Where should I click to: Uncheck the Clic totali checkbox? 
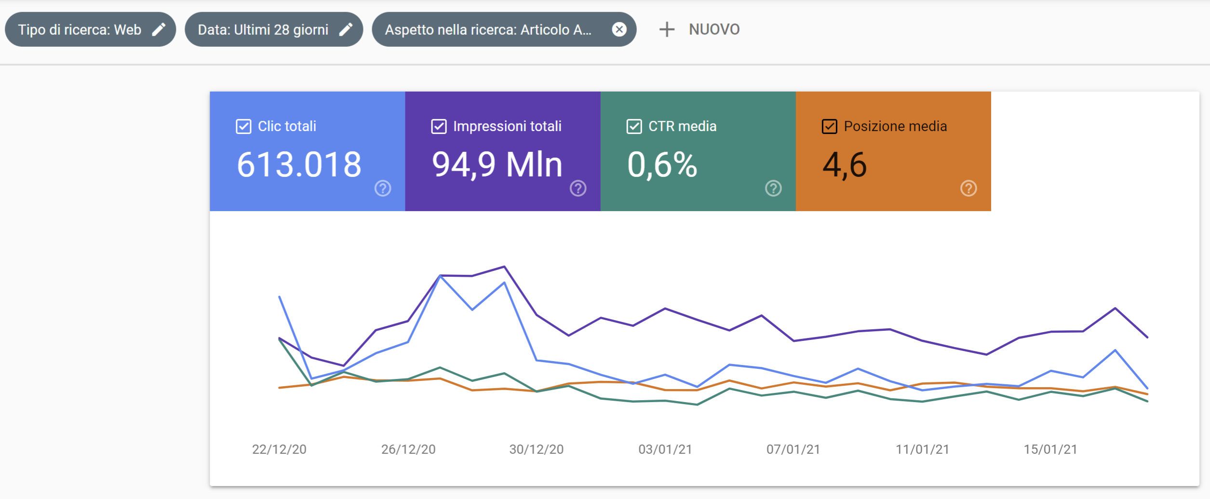[x=243, y=126]
